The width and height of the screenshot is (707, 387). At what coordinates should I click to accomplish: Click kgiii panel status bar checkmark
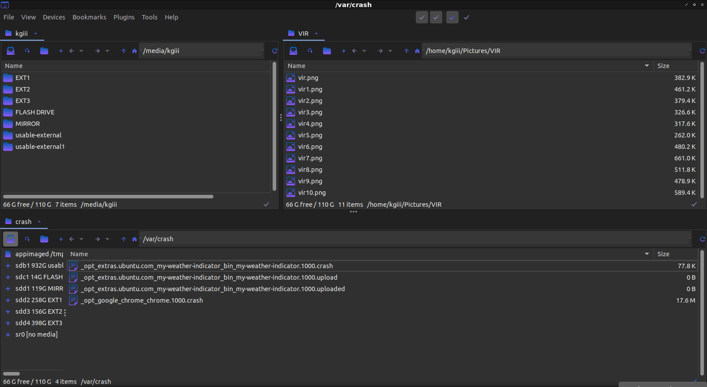[266, 204]
